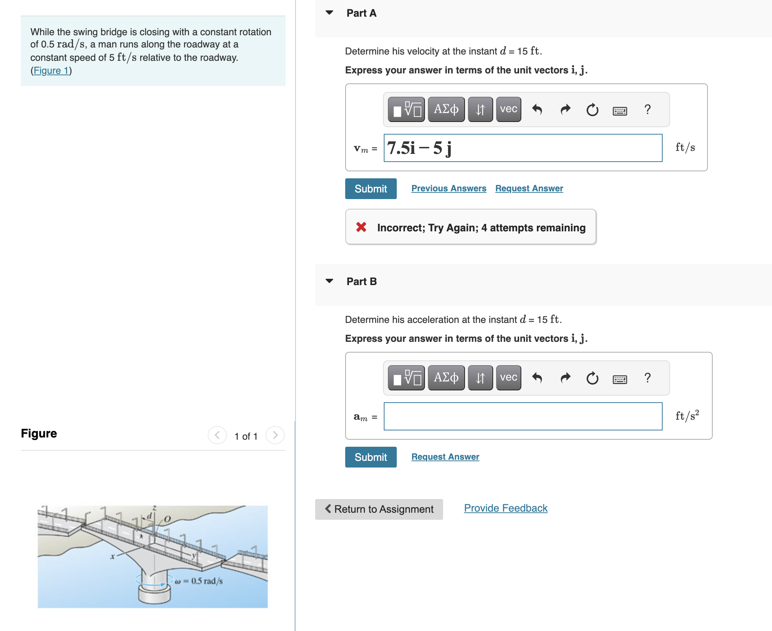Screen dimensions: 772x631
Task: Open the math template palette in Part A toolbar
Action: tap(406, 109)
